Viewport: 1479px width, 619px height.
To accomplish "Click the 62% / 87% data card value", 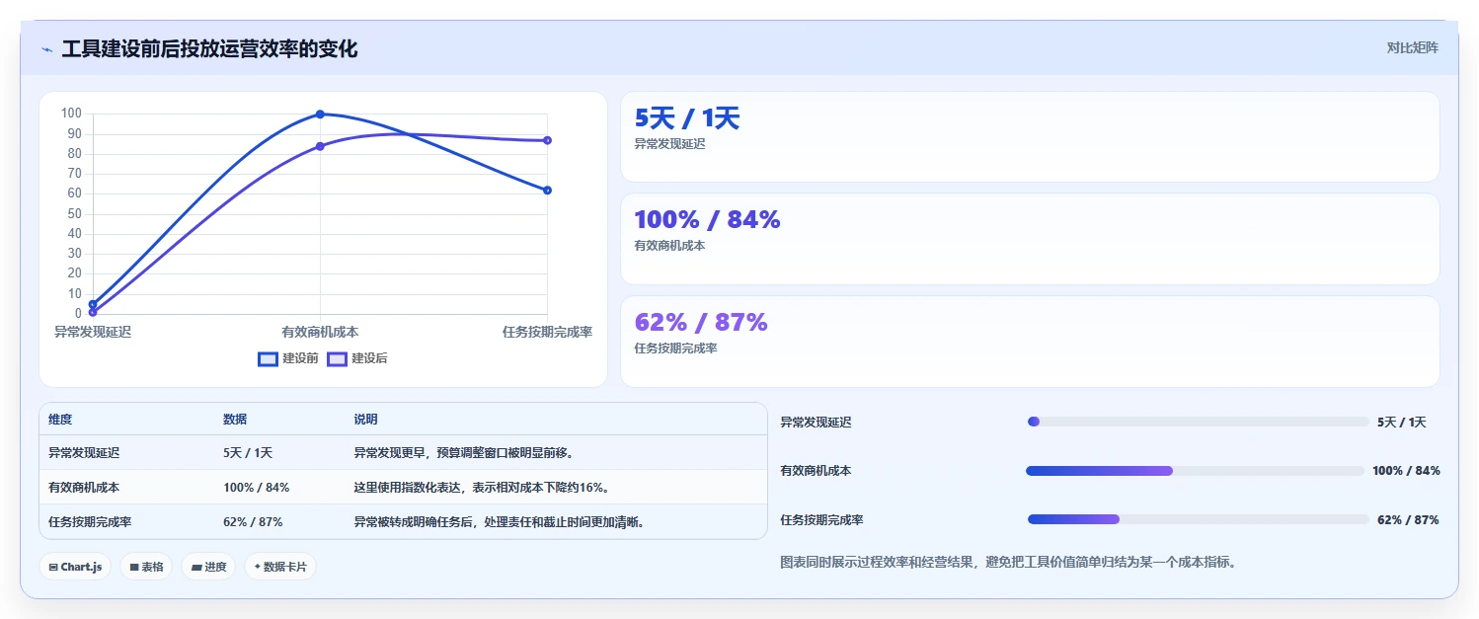I will [x=700, y=323].
